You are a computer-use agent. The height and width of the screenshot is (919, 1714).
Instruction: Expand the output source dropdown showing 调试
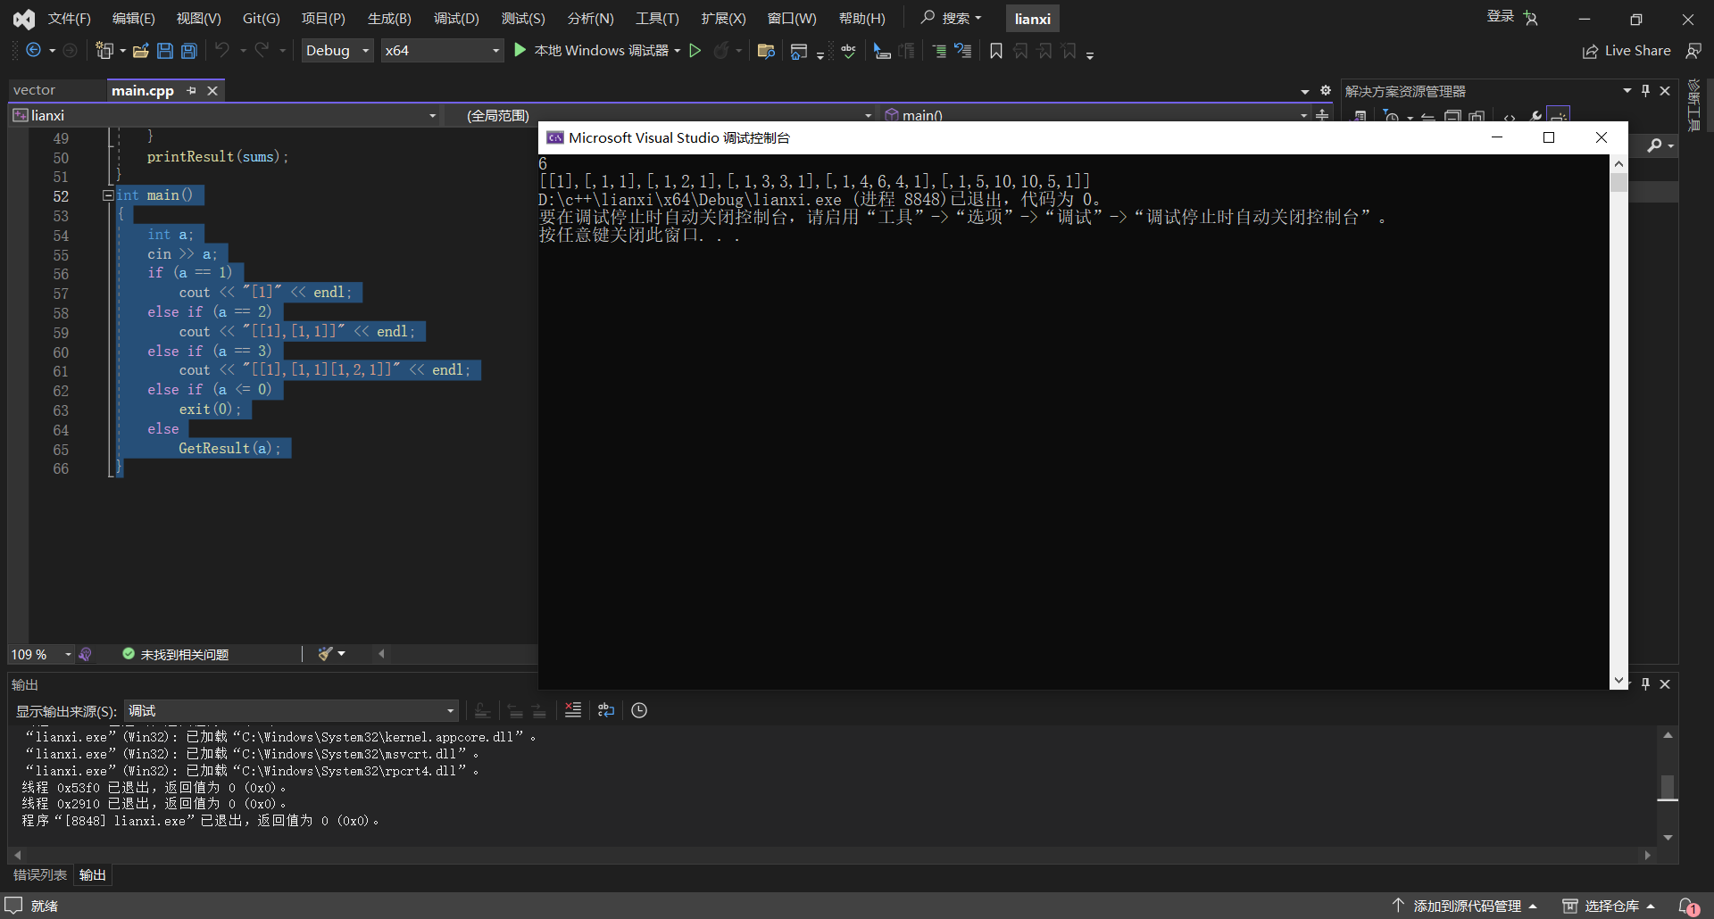pyautogui.click(x=291, y=711)
